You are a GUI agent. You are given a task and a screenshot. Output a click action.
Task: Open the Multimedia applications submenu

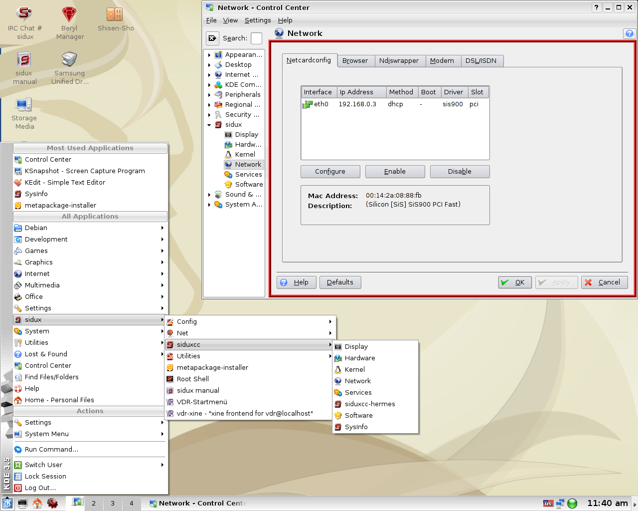click(90, 285)
